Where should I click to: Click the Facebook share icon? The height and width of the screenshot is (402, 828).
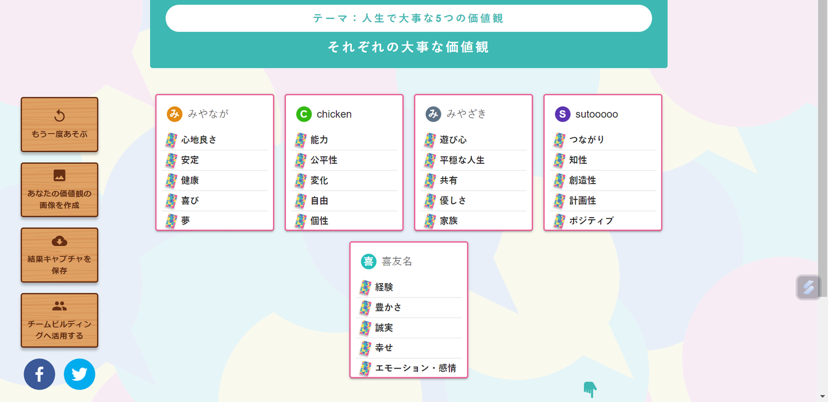click(39, 374)
